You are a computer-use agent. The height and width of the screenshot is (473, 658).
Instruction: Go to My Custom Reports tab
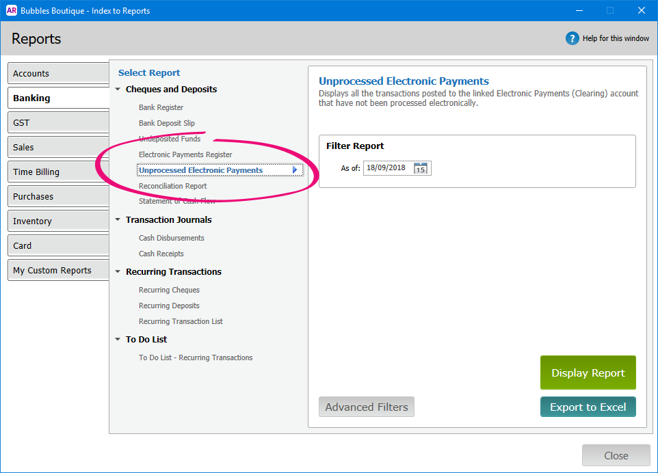click(58, 271)
